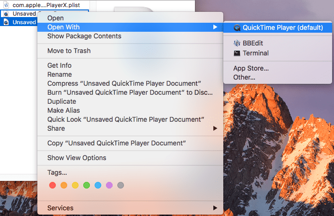Choose Open from the context menu
This screenshot has height=216, width=334.
point(130,18)
